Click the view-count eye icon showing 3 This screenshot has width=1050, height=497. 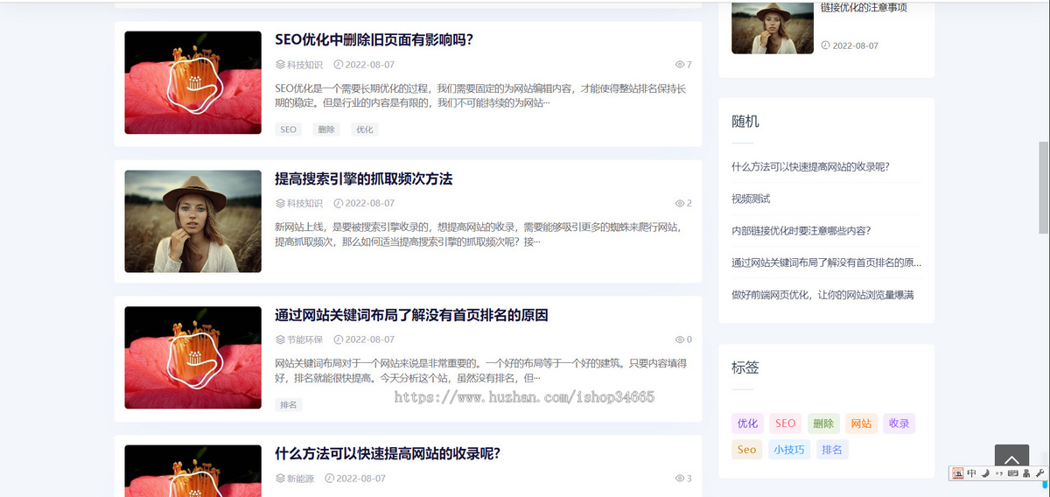680,479
